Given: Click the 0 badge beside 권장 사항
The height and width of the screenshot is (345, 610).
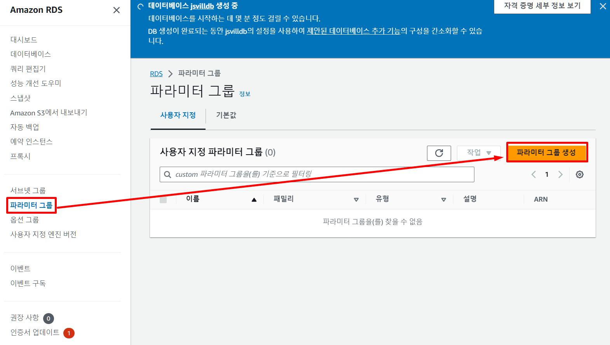Looking at the screenshot, I should [49, 319].
